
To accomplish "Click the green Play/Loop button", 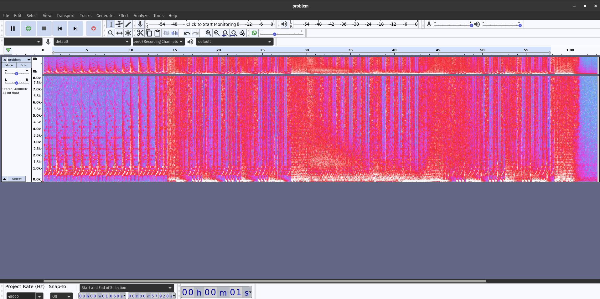I will coord(28,28).
